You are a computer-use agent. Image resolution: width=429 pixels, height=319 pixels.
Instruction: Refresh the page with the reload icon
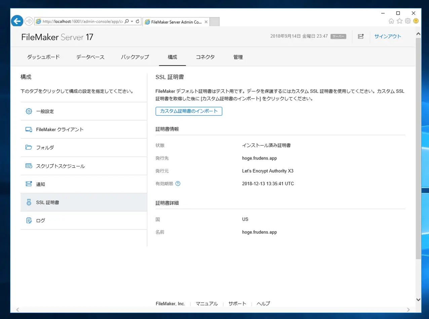pos(138,21)
